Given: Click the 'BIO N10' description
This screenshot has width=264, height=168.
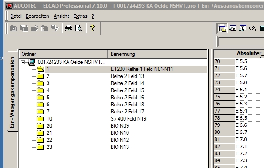Looking at the screenshot, I should pos(120,133).
